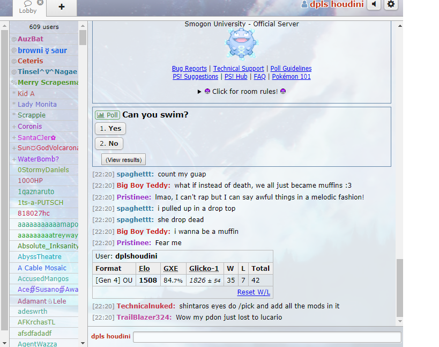This screenshot has height=347, width=439.
Task: Click Big Boy Teddy on the 'i wanna be a muffin' message
Action: (x=143, y=232)
